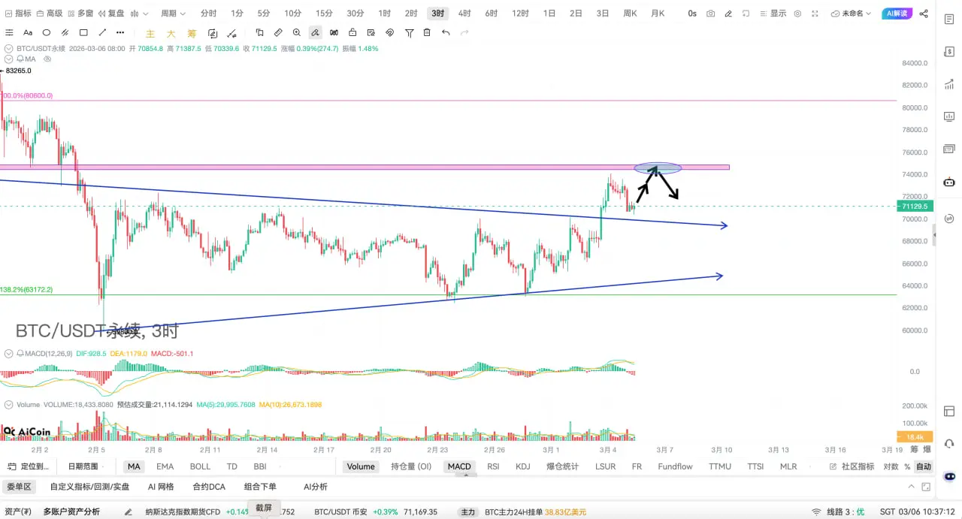Open the 显示 display settings

[x=773, y=14]
